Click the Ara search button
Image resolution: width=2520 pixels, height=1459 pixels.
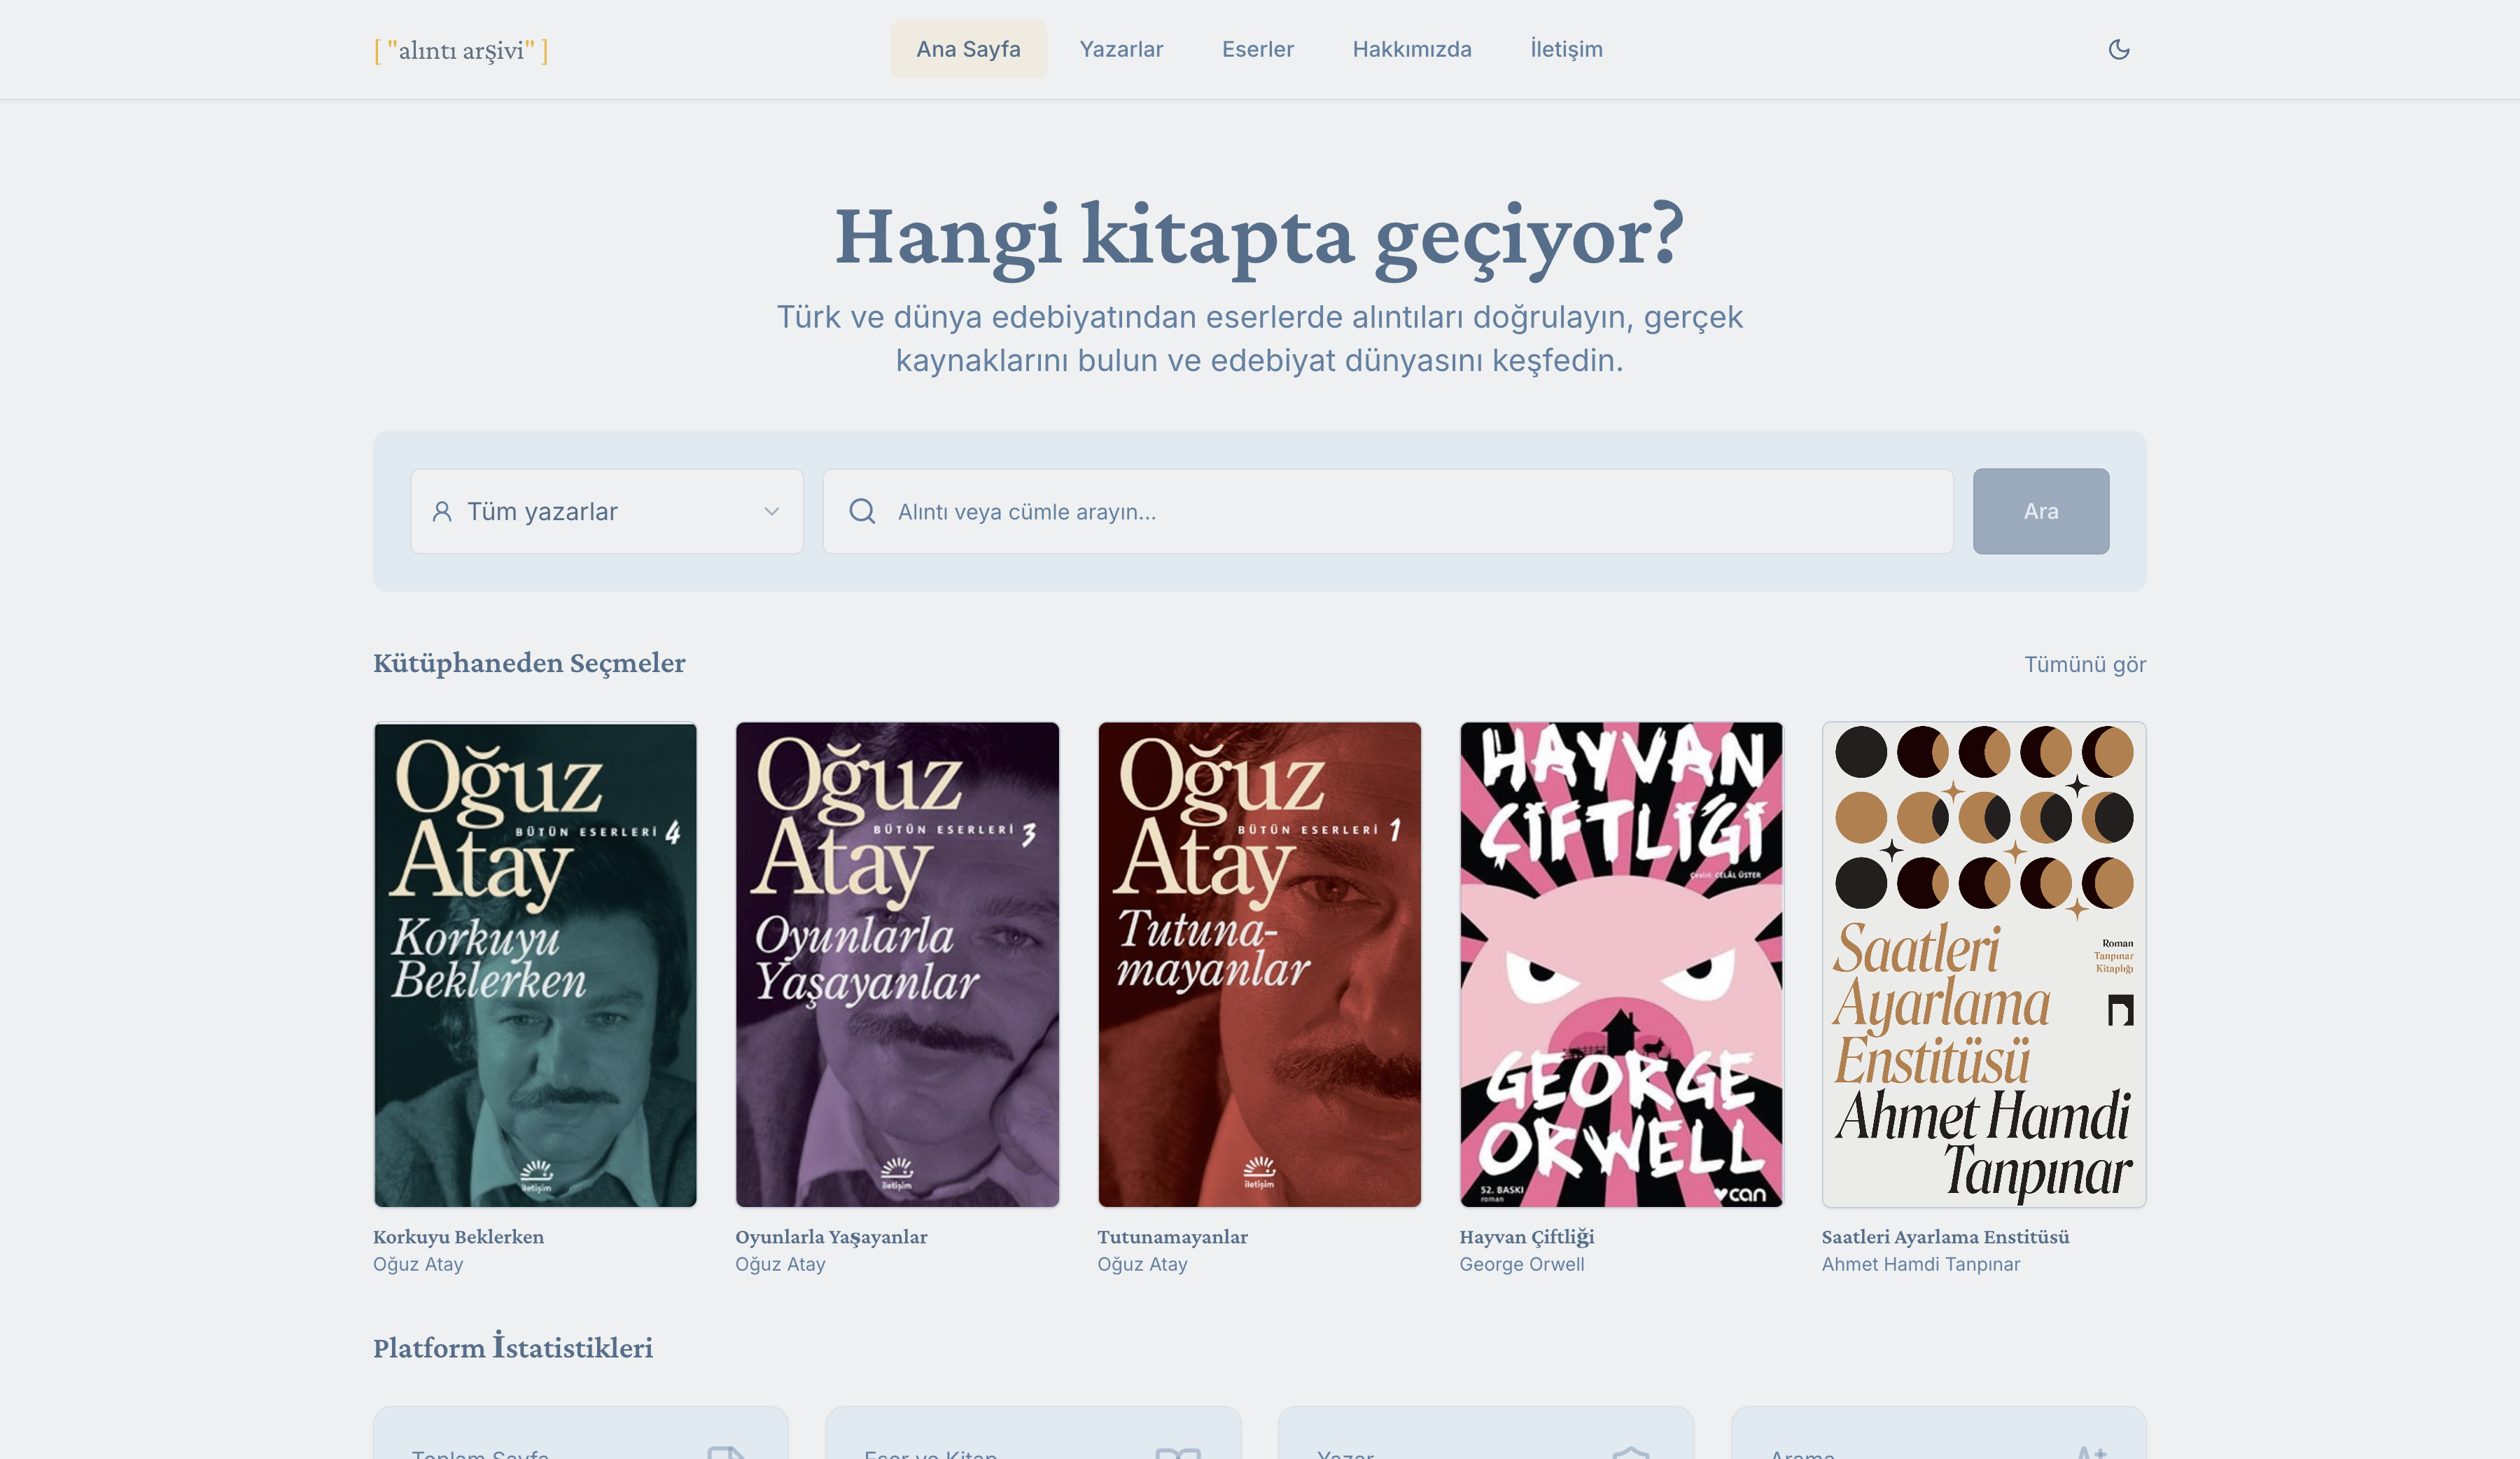2041,511
